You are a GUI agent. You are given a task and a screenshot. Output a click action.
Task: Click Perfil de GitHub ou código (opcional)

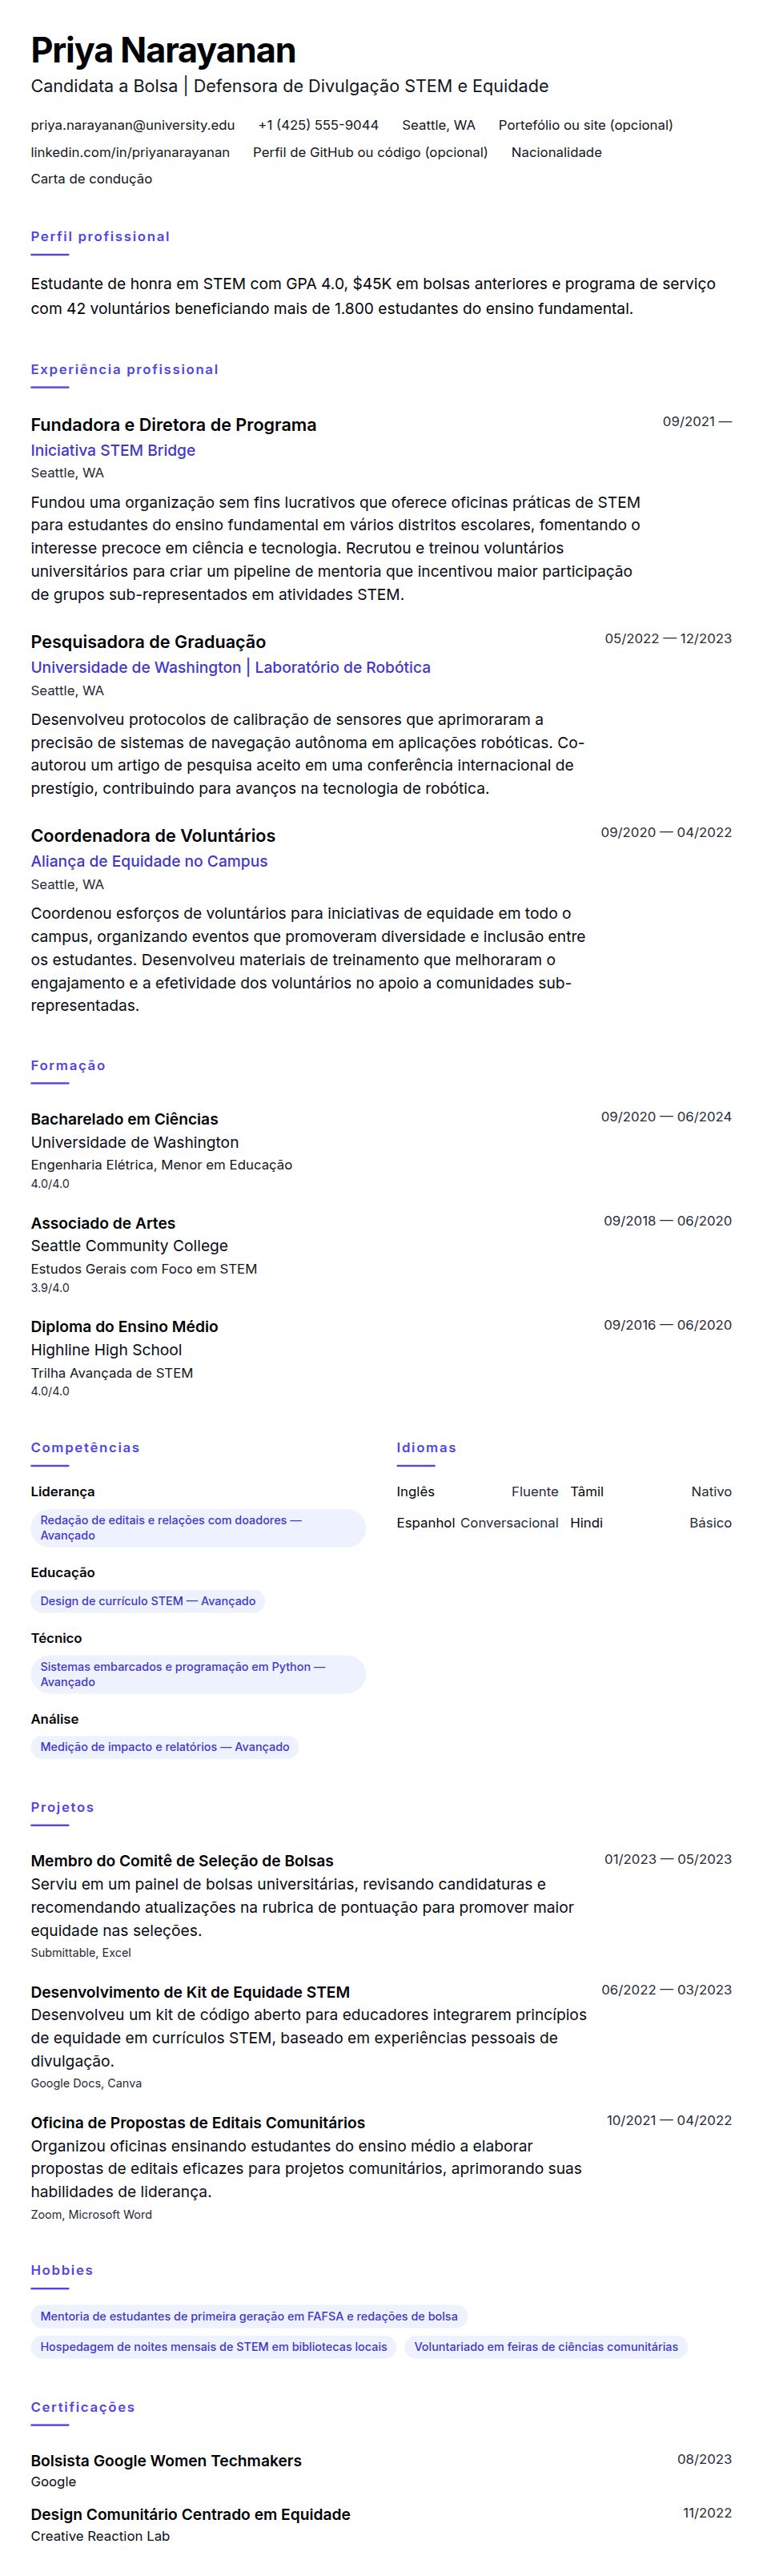(370, 152)
